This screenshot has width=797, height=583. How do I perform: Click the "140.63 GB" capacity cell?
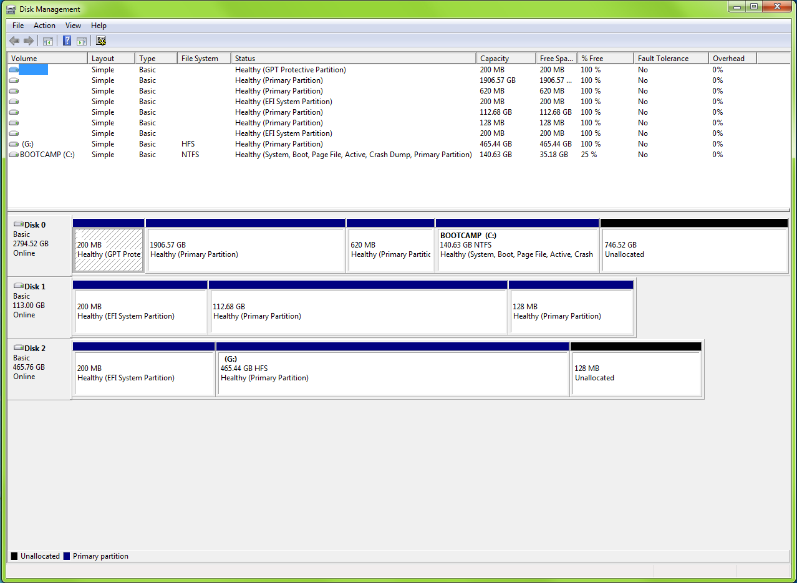[496, 155]
